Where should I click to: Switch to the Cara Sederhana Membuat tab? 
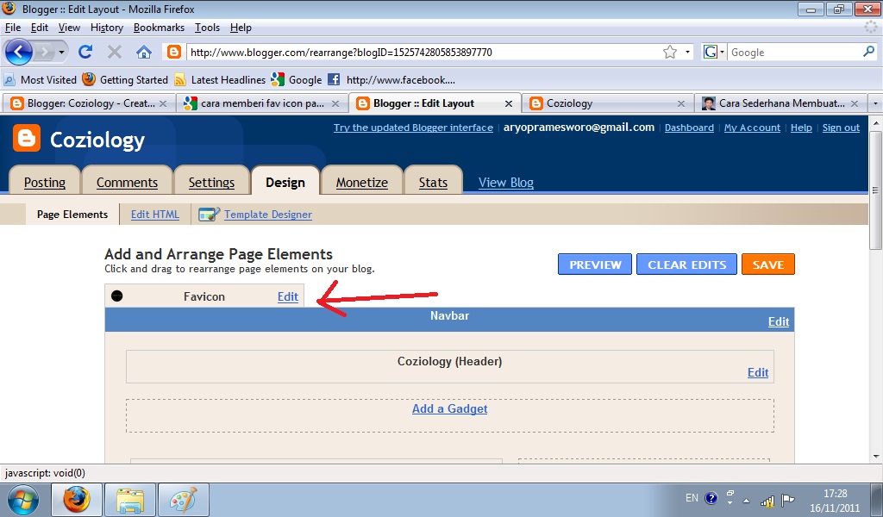click(780, 103)
